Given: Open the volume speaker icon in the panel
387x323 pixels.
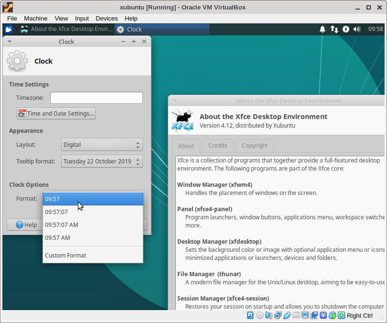Looking at the screenshot, I should tap(357, 29).
